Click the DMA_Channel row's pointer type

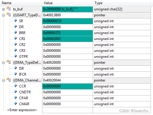(x=122, y=80)
